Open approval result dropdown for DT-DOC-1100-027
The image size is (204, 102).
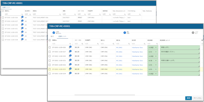pyautogui.click(x=153, y=52)
